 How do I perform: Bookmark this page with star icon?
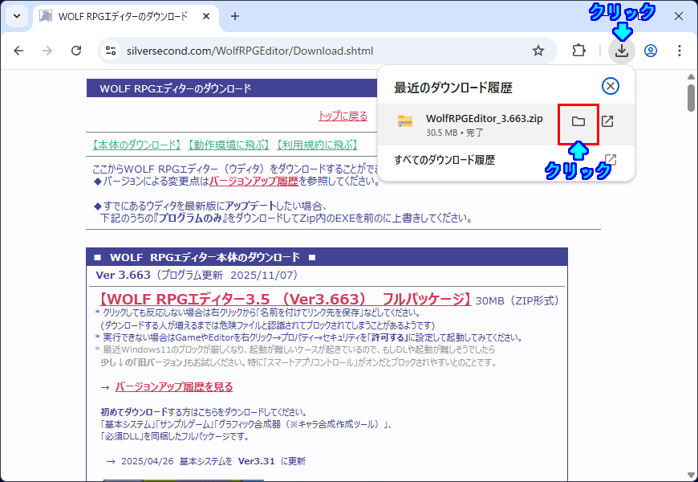coord(538,51)
